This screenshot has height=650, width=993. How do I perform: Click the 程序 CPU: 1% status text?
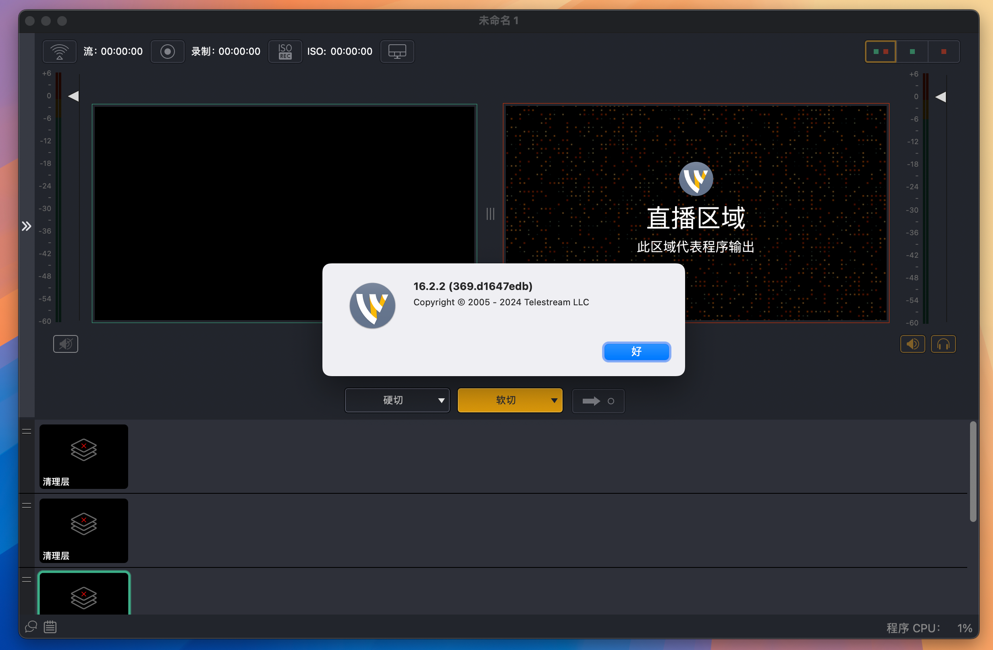coord(929,628)
